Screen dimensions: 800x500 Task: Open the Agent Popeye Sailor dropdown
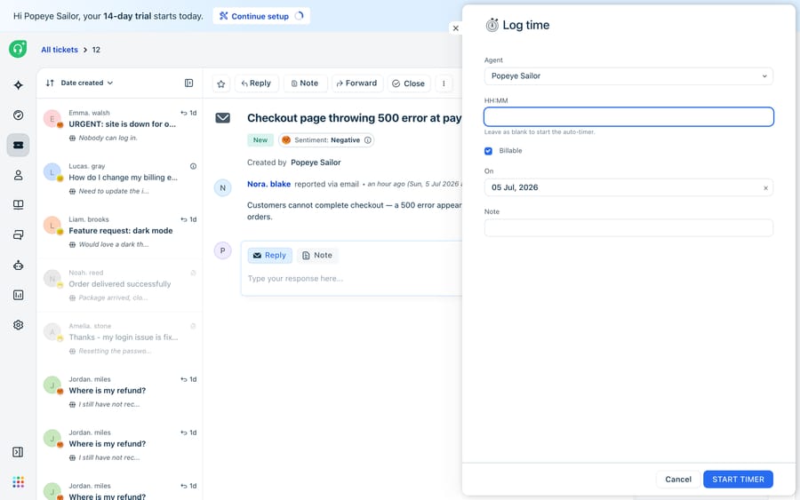pyautogui.click(x=628, y=76)
